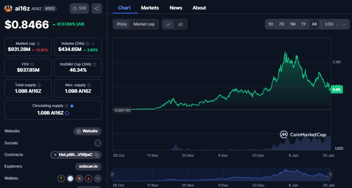The image size is (352, 188).
Task: Open the first yellow wallet icon
Action: click(61, 179)
